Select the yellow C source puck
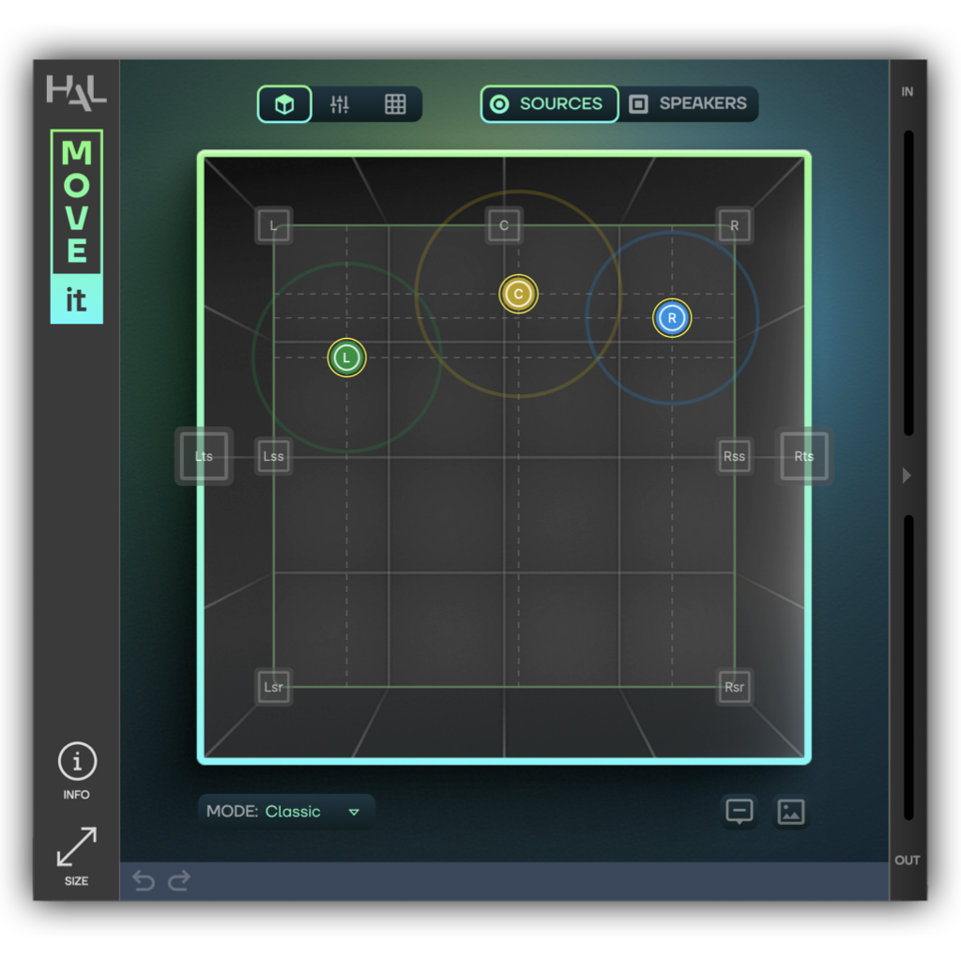 coord(518,294)
